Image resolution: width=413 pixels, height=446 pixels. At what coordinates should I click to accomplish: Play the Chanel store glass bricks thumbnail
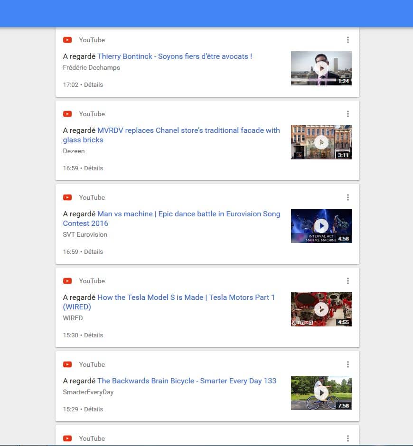[x=321, y=142]
